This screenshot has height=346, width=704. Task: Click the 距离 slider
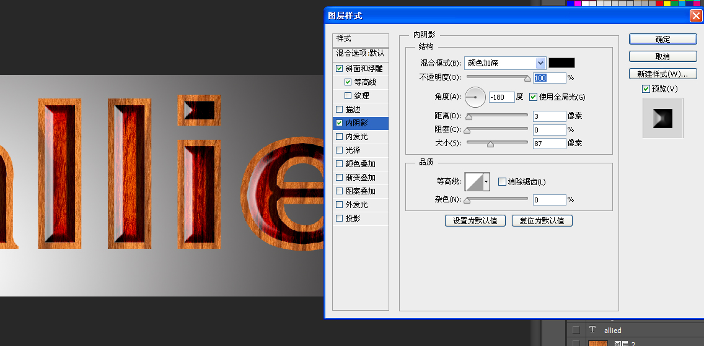pos(498,116)
